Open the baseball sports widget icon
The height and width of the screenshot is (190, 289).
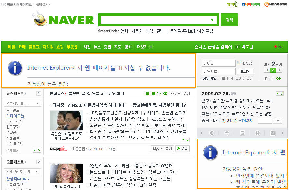click(212, 133)
